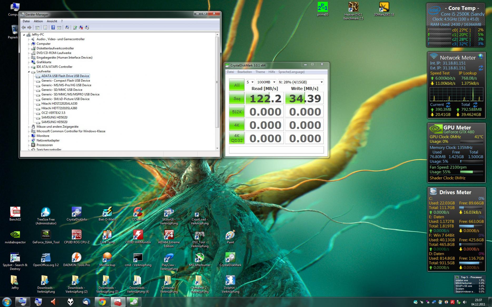Select the nvidiaInspector desktop icon
The height and width of the screenshot is (307, 492).
15,237
